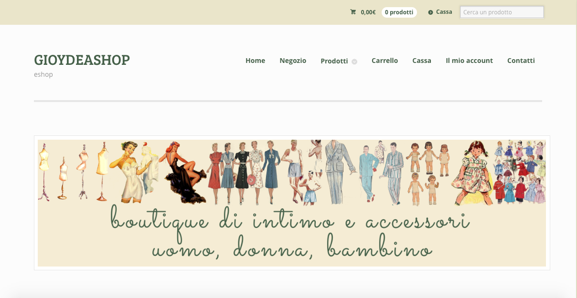Click the Cassa link in the top bar
The image size is (577, 298).
point(444,12)
